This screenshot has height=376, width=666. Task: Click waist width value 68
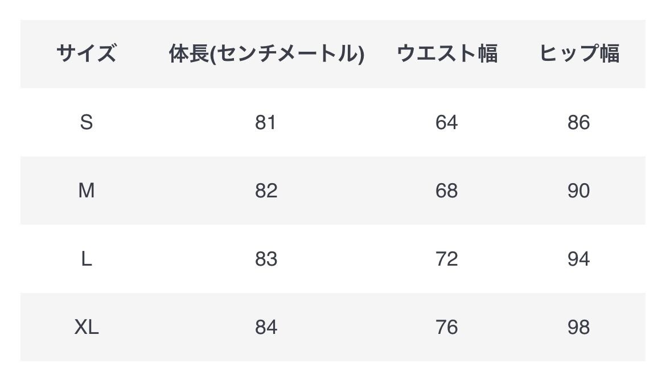coord(446,191)
